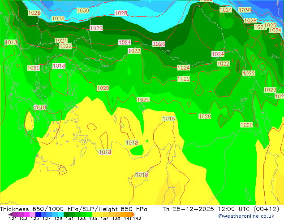The height and width of the screenshot is (220, 284).
Task: Click legend value 127
Action: (47, 218)
